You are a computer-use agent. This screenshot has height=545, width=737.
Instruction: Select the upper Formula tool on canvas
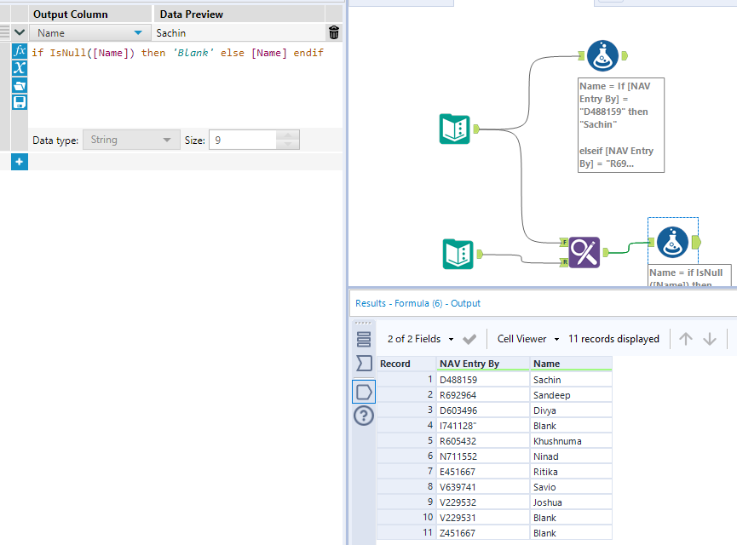click(x=602, y=56)
